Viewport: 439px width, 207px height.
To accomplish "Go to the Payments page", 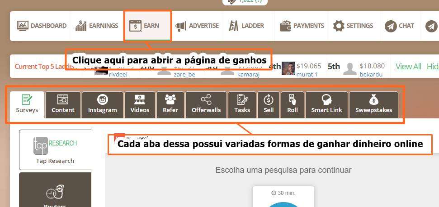I will pos(302,26).
